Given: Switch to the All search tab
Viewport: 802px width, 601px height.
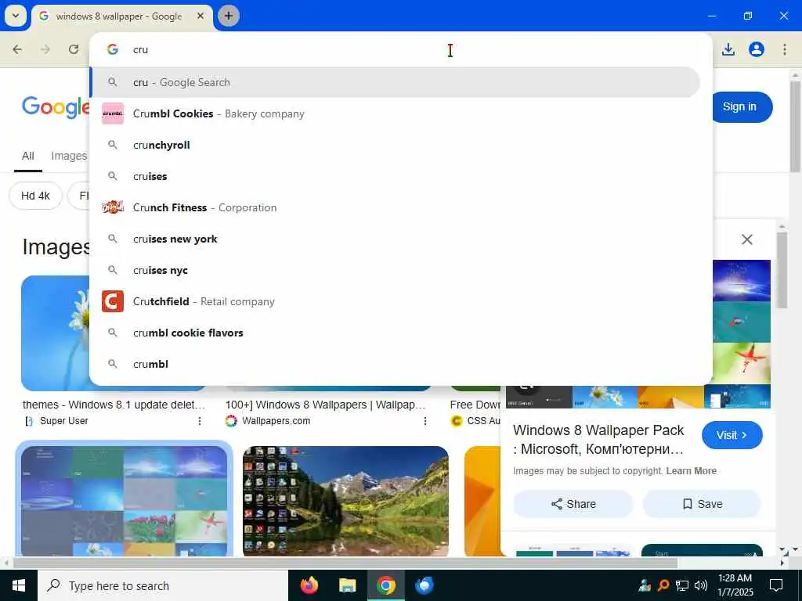Looking at the screenshot, I should click(28, 156).
